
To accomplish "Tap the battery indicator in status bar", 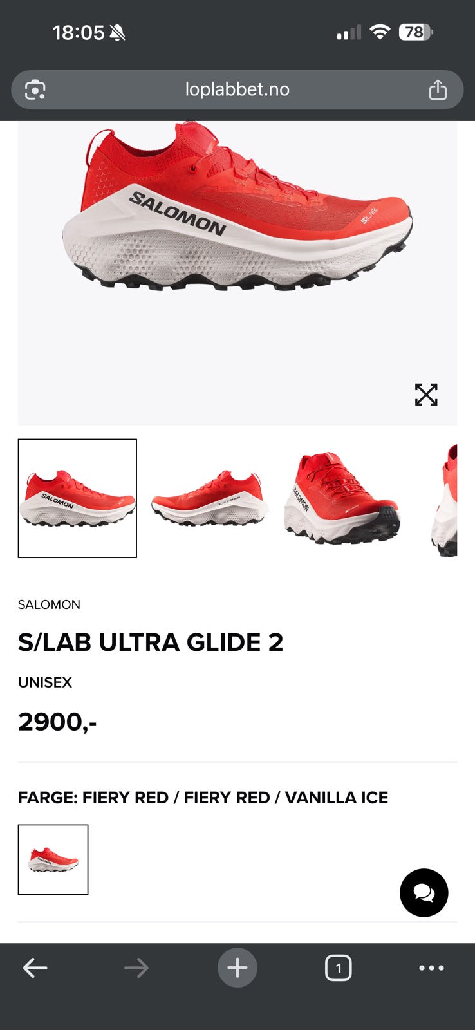I will coord(416,32).
